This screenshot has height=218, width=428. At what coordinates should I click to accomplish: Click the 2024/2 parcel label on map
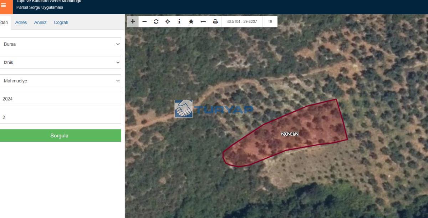[289, 134]
